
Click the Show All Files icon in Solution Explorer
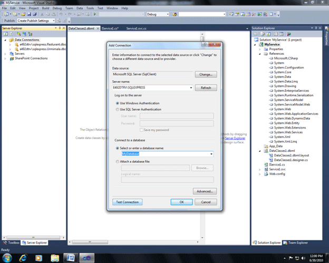pos(263,34)
